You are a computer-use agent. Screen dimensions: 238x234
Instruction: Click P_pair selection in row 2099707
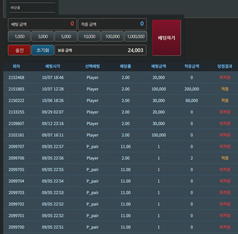pos(93,147)
